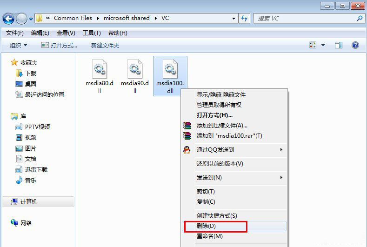Open the 查看(V) menu

point(66,33)
